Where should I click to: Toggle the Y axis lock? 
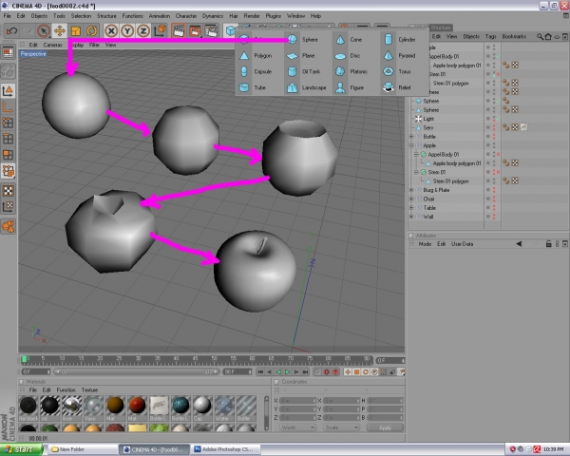tap(127, 31)
